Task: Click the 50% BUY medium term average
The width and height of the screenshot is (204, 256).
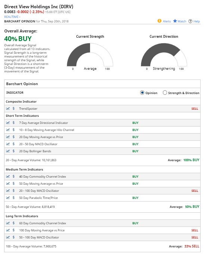Action: pyautogui.click(x=192, y=206)
